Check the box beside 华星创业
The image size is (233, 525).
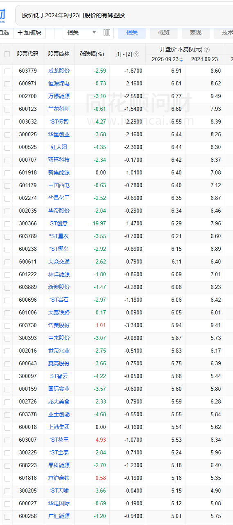[x=7, y=135]
